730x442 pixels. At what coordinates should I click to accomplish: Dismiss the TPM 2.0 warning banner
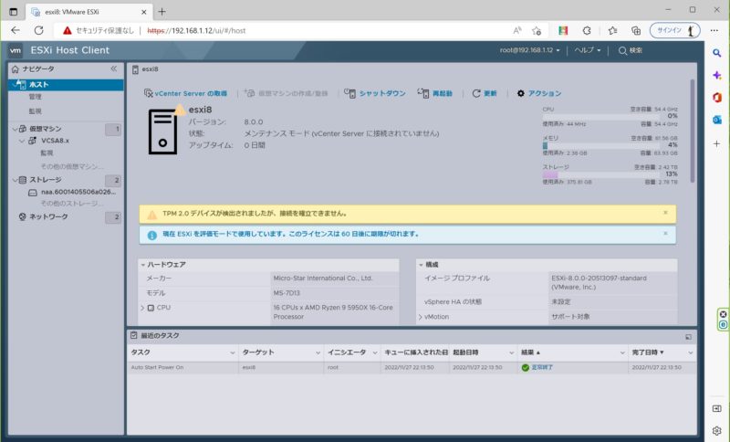665,213
